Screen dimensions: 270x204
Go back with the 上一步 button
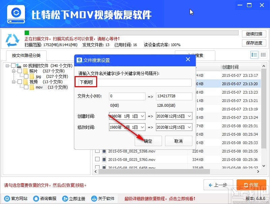pos(218,185)
